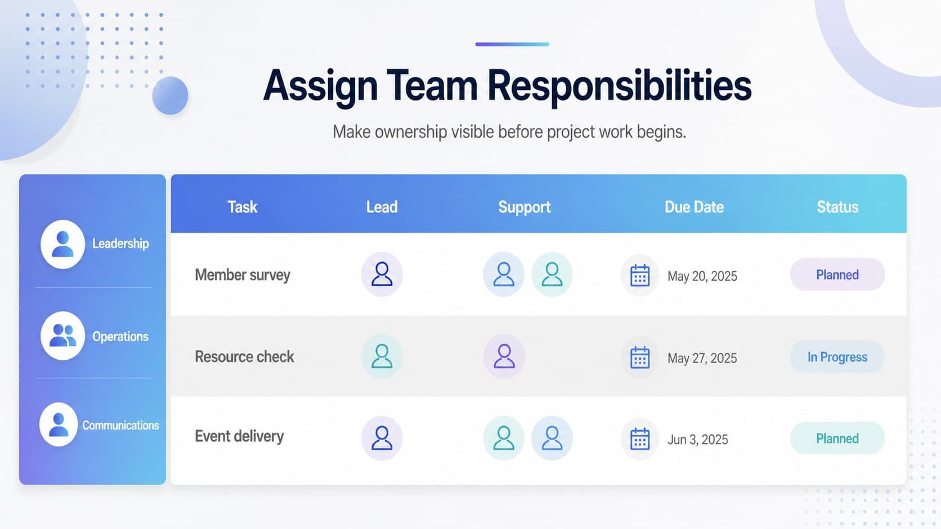Click the Support column header
941x529 pixels.
coord(525,207)
